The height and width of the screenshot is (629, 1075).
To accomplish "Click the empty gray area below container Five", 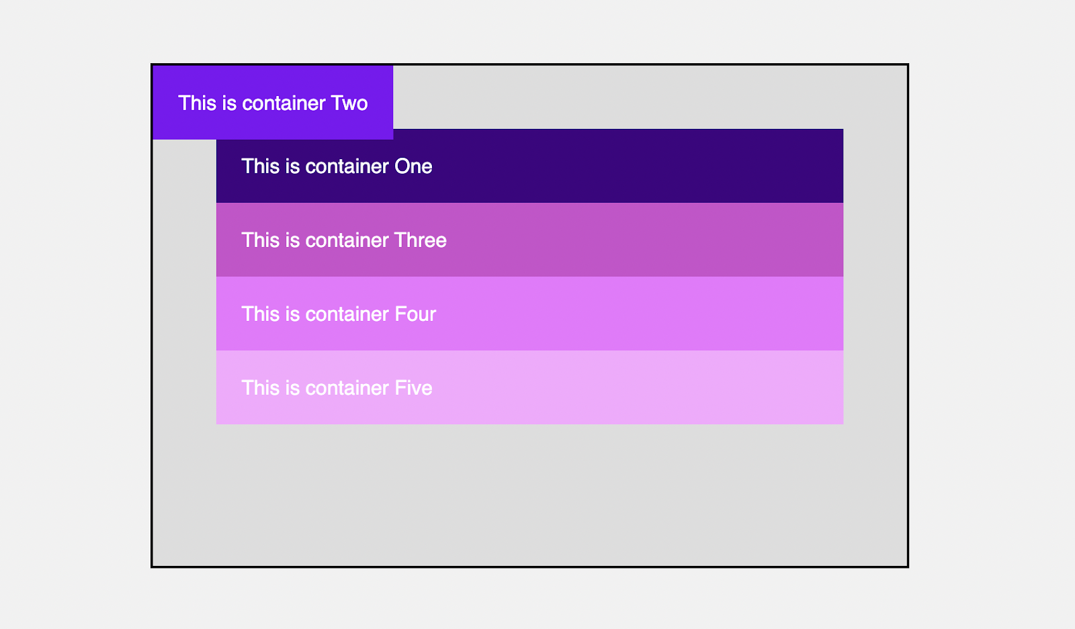I will point(529,497).
